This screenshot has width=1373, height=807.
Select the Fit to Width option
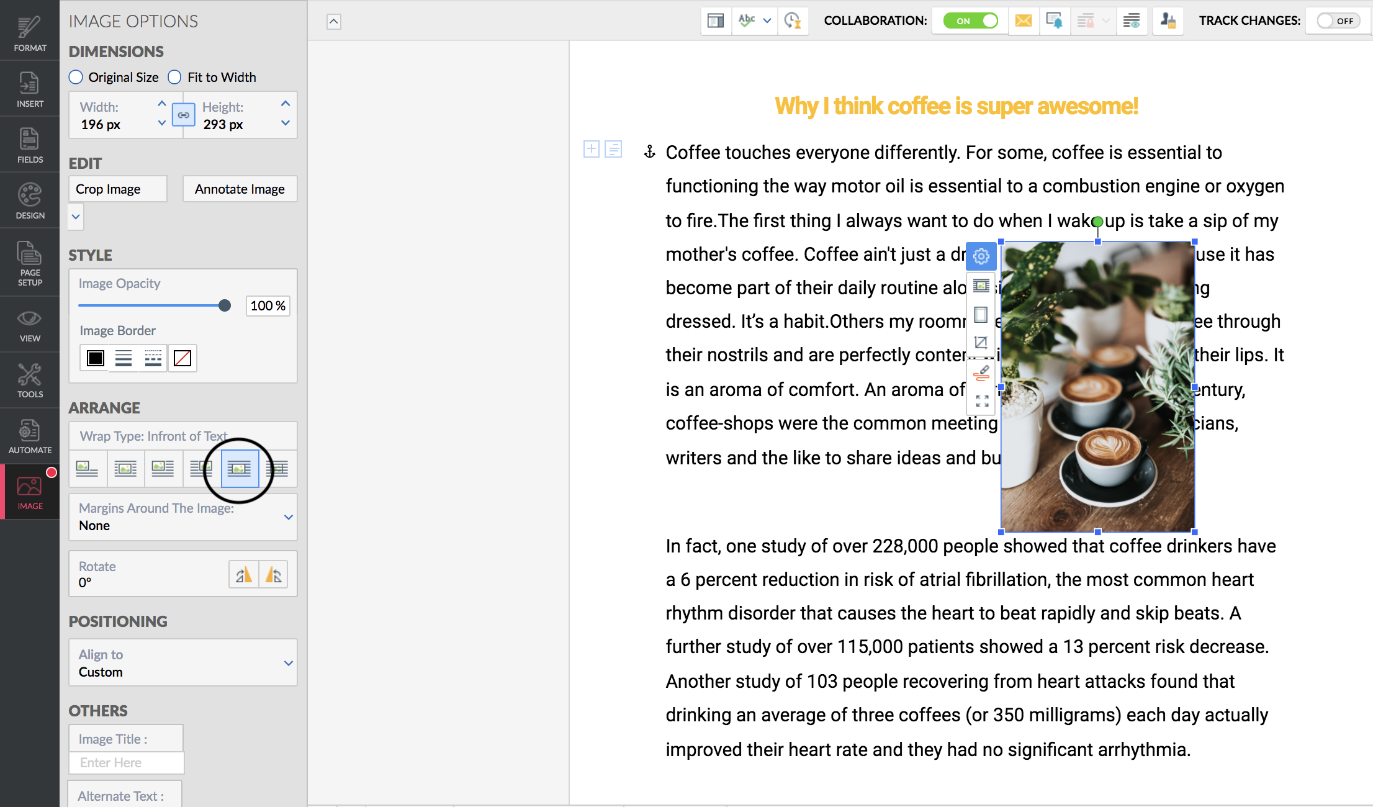[x=175, y=77]
